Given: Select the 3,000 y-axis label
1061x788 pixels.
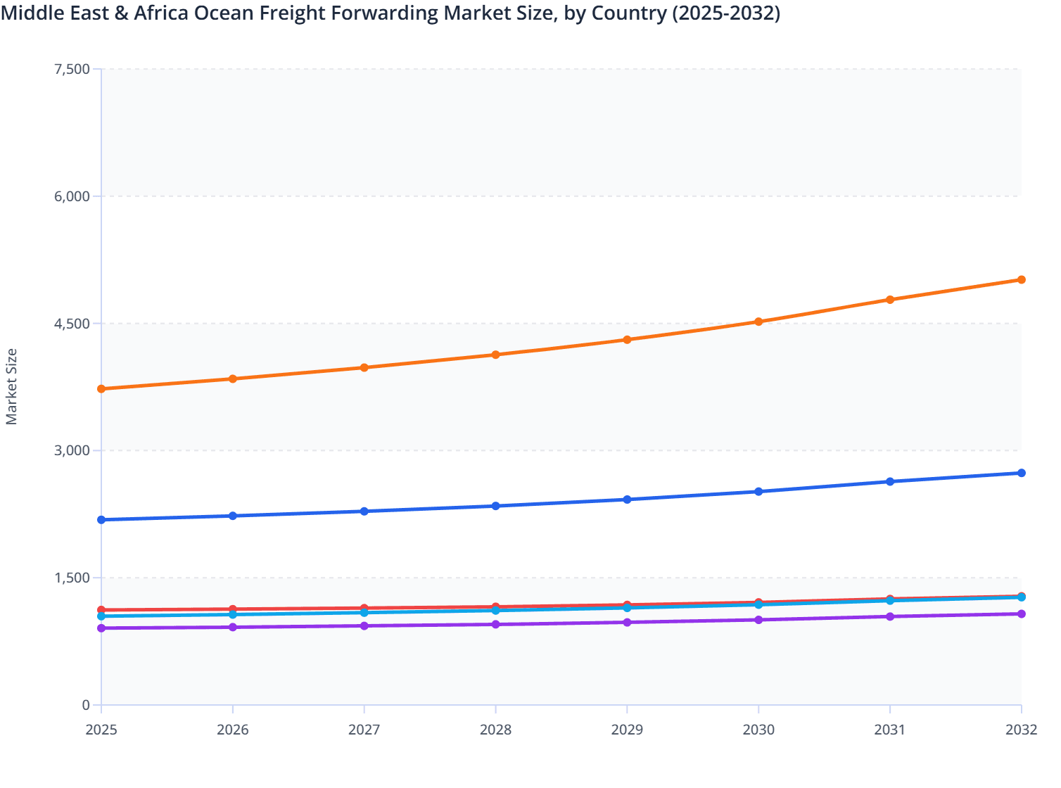Looking at the screenshot, I should pyautogui.click(x=72, y=449).
